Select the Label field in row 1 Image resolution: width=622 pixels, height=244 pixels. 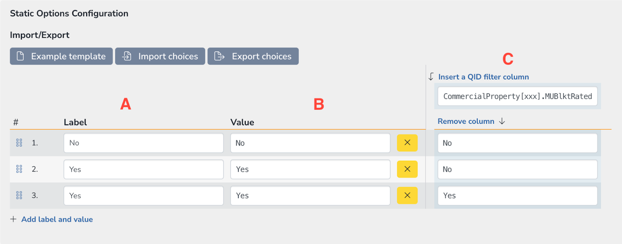(x=143, y=143)
